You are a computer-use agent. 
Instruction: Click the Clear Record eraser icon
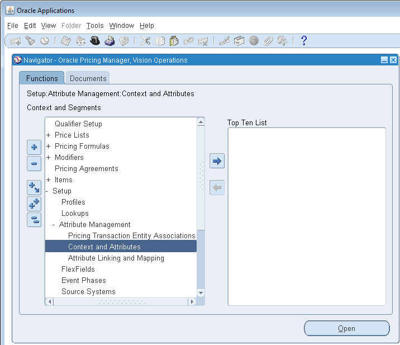pyautogui.click(x=188, y=41)
